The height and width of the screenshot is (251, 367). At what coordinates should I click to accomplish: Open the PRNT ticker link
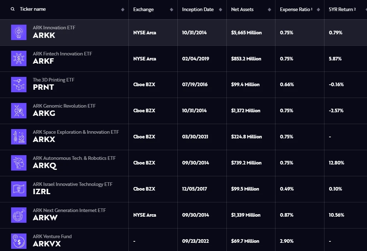(43, 88)
